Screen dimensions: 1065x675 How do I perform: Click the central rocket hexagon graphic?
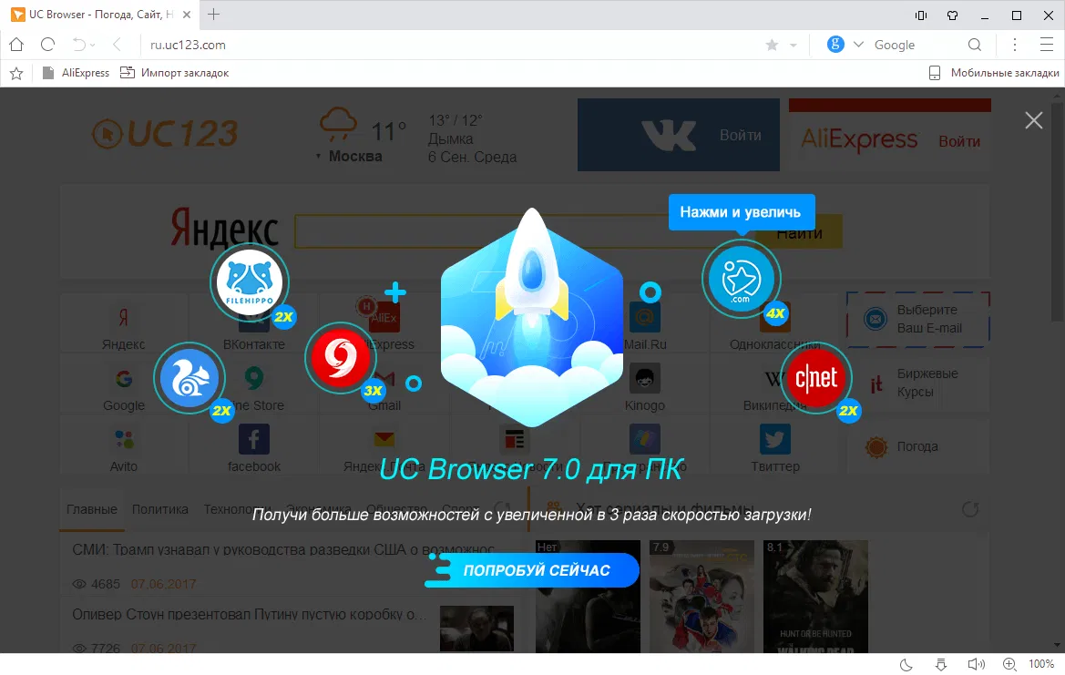tap(532, 319)
